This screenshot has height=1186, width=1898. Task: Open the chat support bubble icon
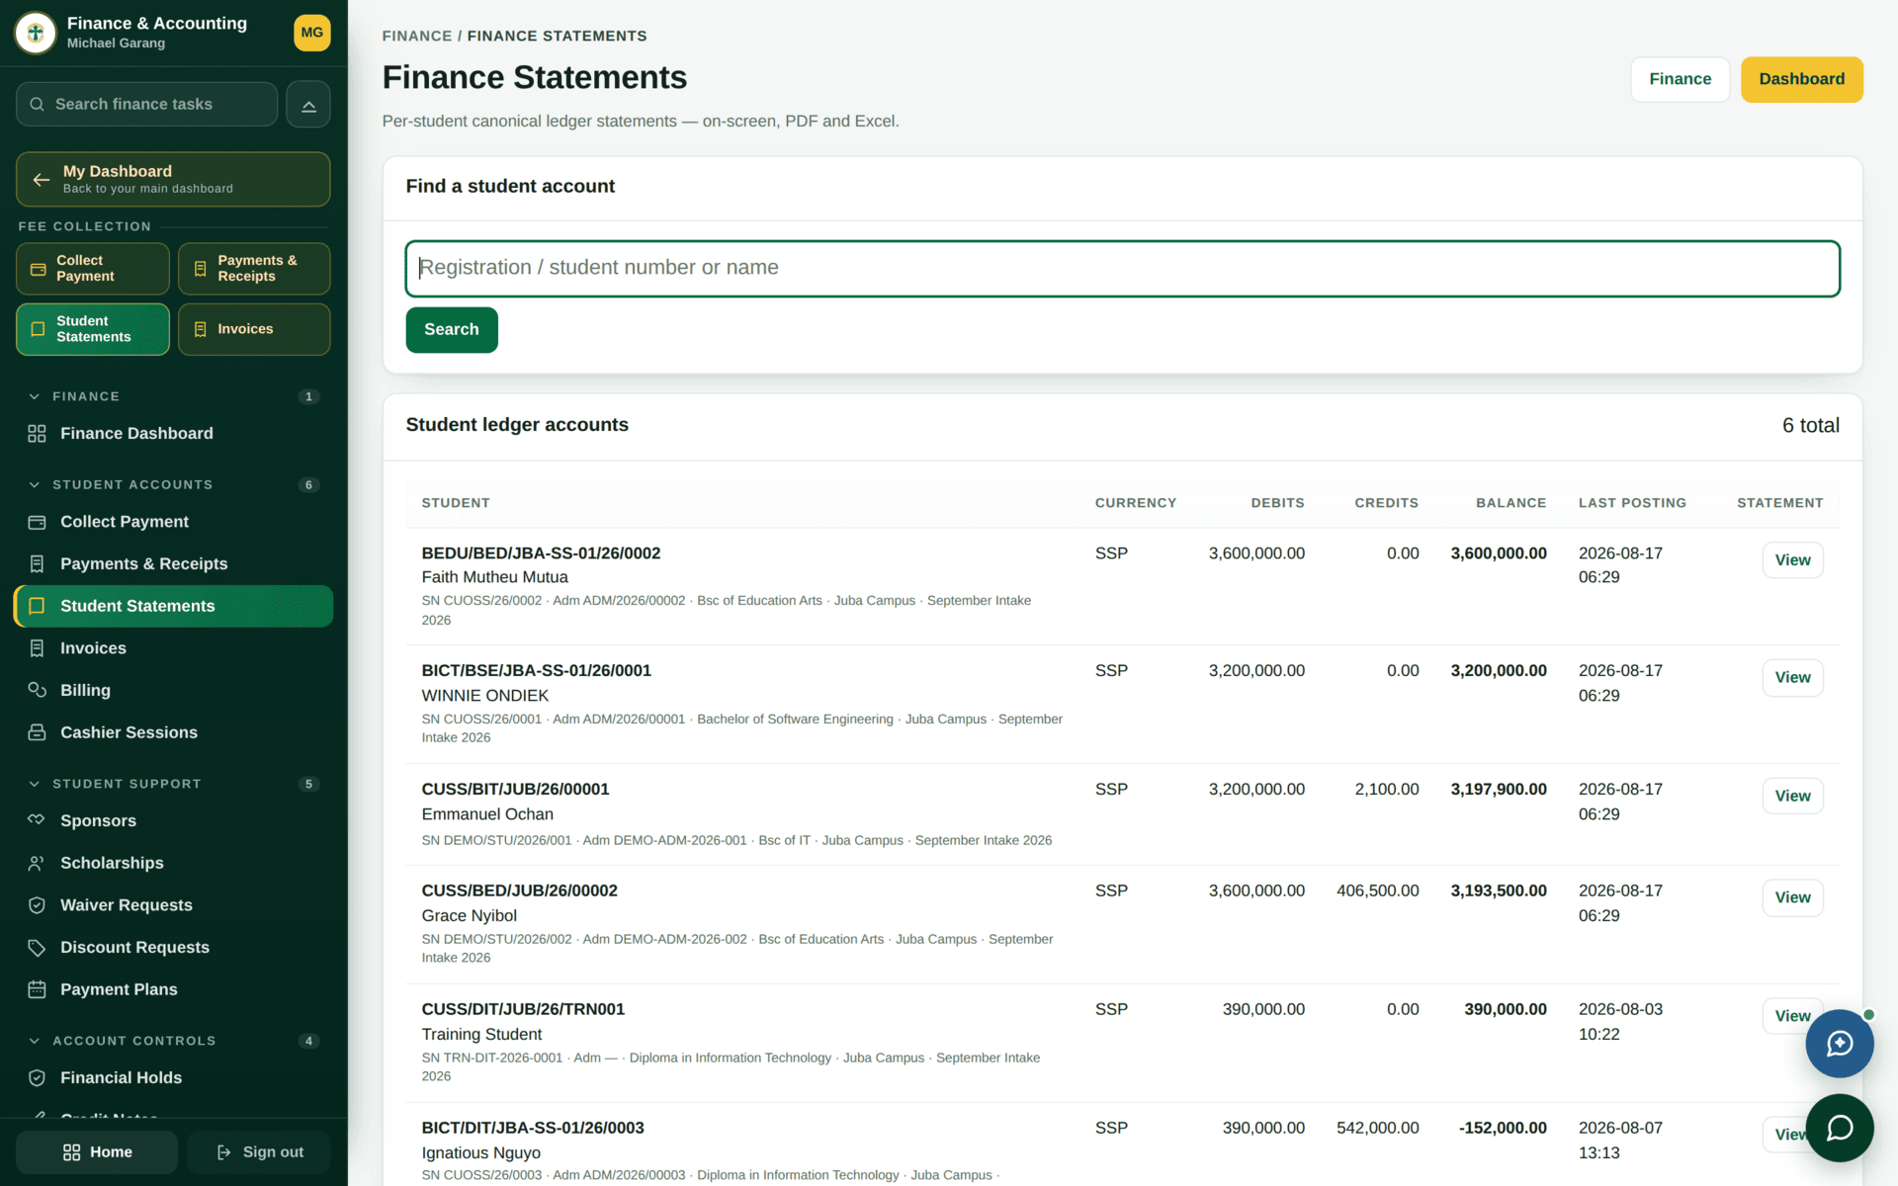[x=1839, y=1128]
